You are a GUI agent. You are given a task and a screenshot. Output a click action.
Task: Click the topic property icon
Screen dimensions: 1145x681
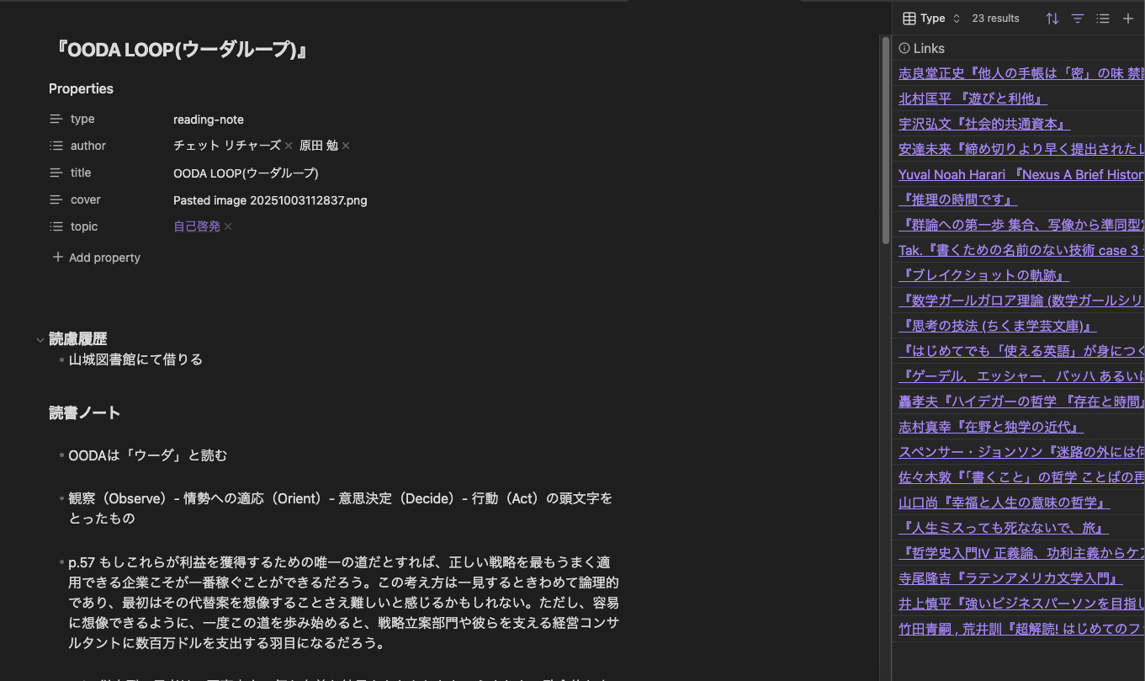(x=56, y=226)
